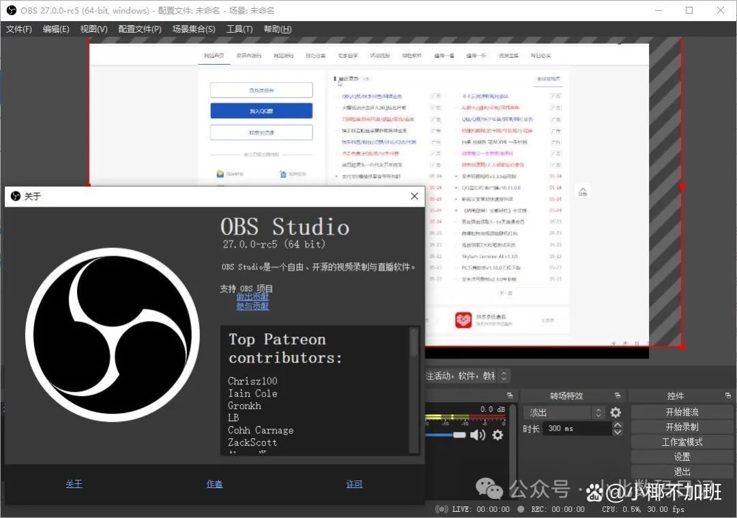Image resolution: width=737 pixels, height=518 pixels.
Task: Select Cohh Carnage in contributors list
Action: point(261,430)
